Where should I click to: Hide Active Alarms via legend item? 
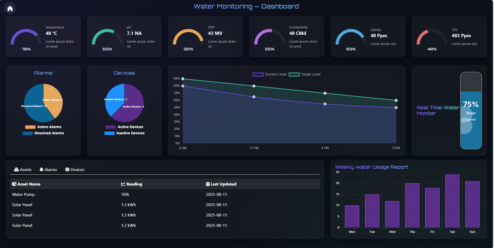click(x=43, y=127)
